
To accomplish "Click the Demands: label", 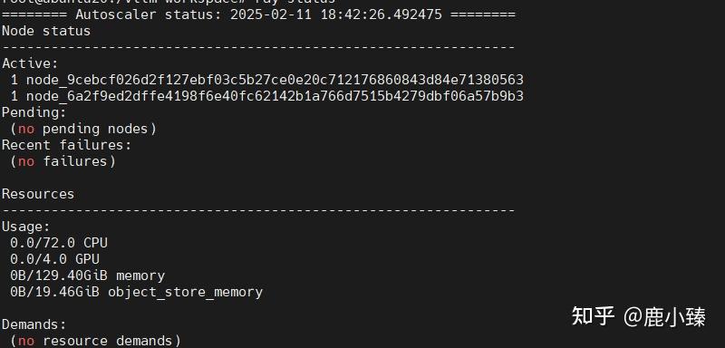I will tap(34, 324).
